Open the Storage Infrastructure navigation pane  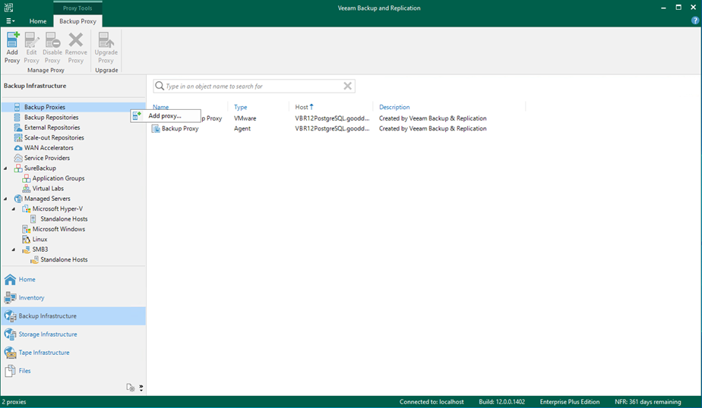tap(73, 334)
